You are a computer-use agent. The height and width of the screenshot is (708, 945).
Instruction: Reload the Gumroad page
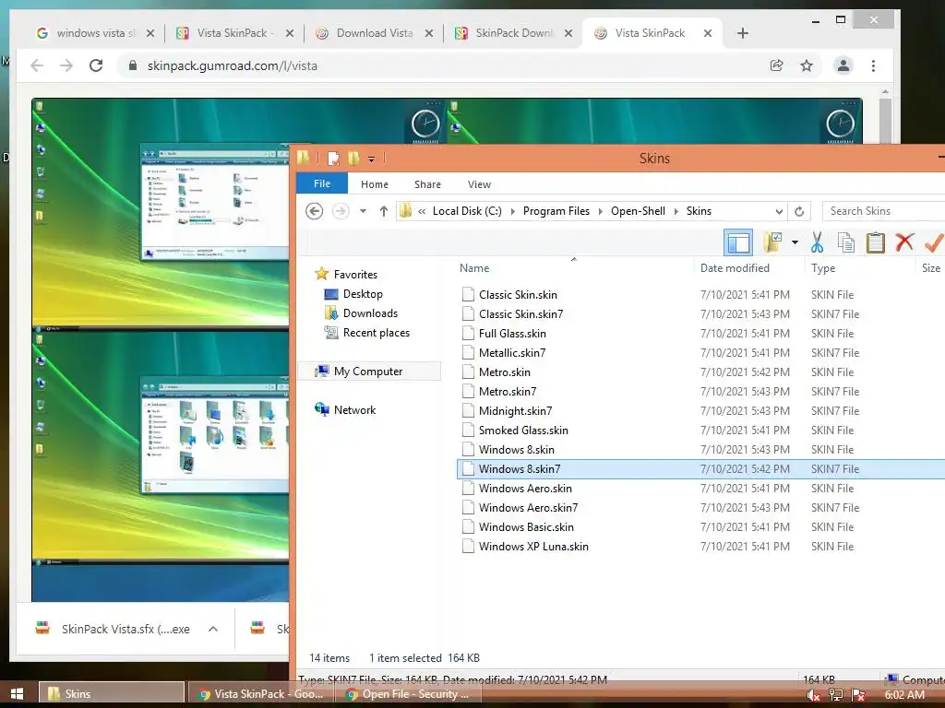[96, 65]
